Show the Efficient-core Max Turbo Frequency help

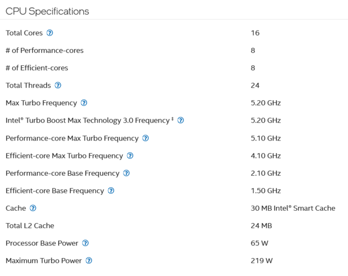(130, 156)
